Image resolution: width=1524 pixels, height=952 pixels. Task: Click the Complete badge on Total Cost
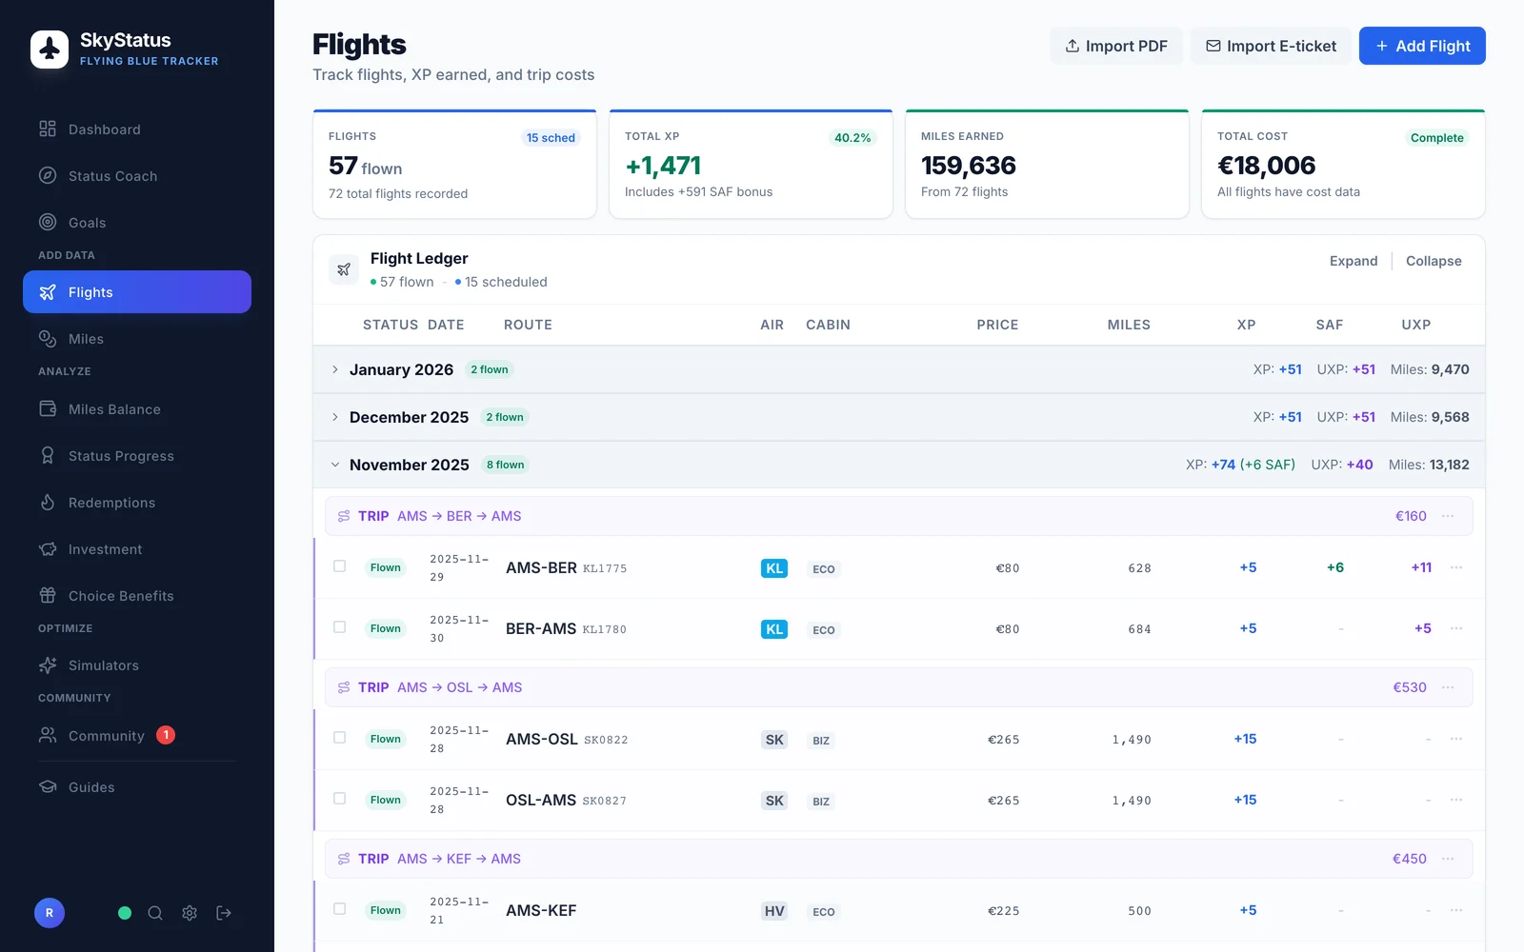1436,137
